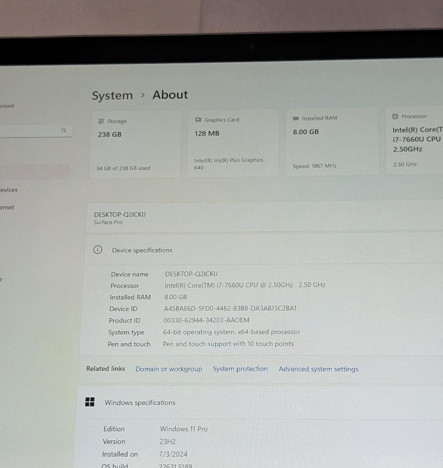
Task: Click the Windows logo icon
Action: click(90, 402)
